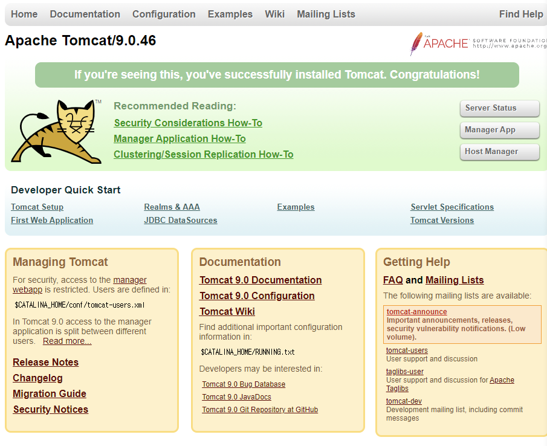The width and height of the screenshot is (547, 446).
Task: Follow the Apache Taglibs link
Action: (x=502, y=380)
